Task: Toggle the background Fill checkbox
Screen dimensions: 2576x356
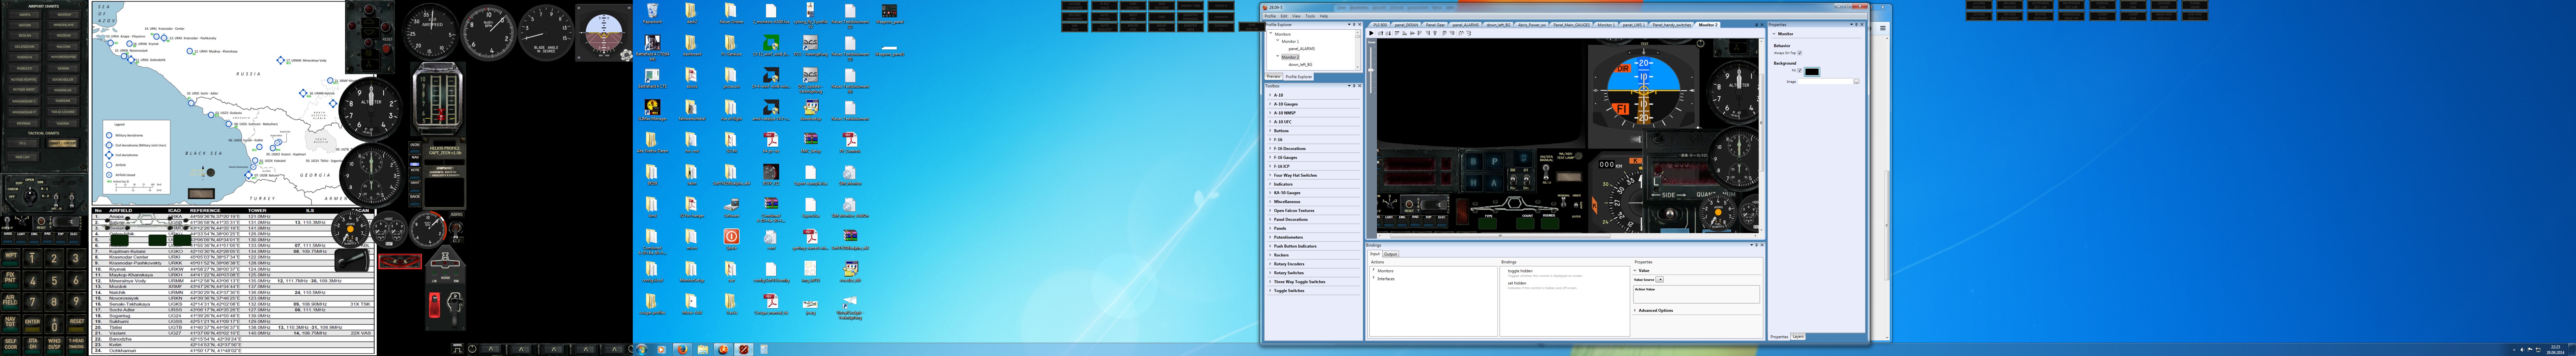Action: 1800,70
